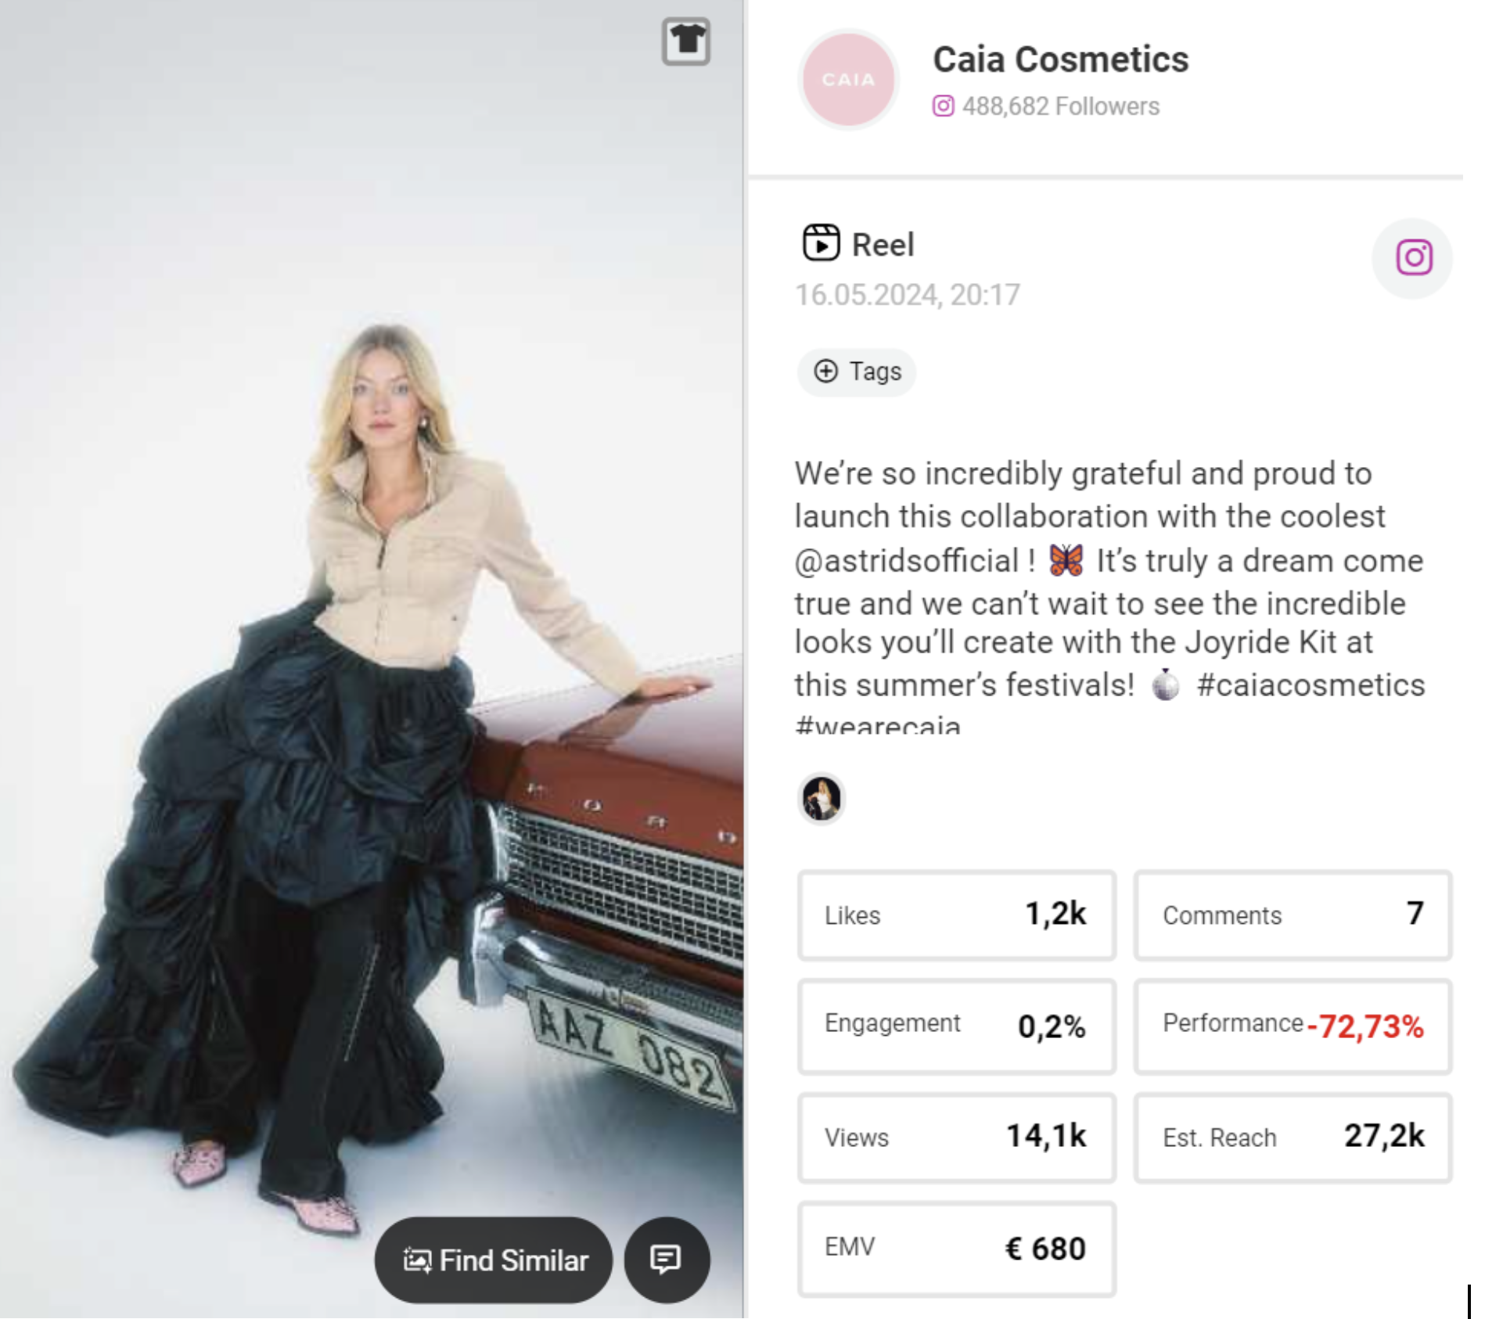Click the comment bubble icon button

pyautogui.click(x=666, y=1259)
